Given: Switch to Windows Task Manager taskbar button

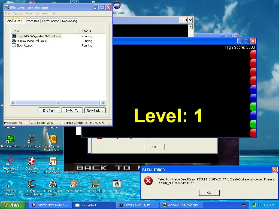Looking at the screenshot, I should (x=181, y=205).
